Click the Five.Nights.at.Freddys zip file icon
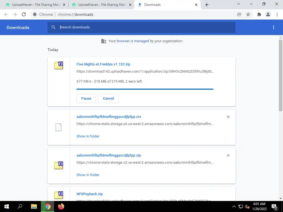Screen dimensions: 283x212 (x=59, y=65)
